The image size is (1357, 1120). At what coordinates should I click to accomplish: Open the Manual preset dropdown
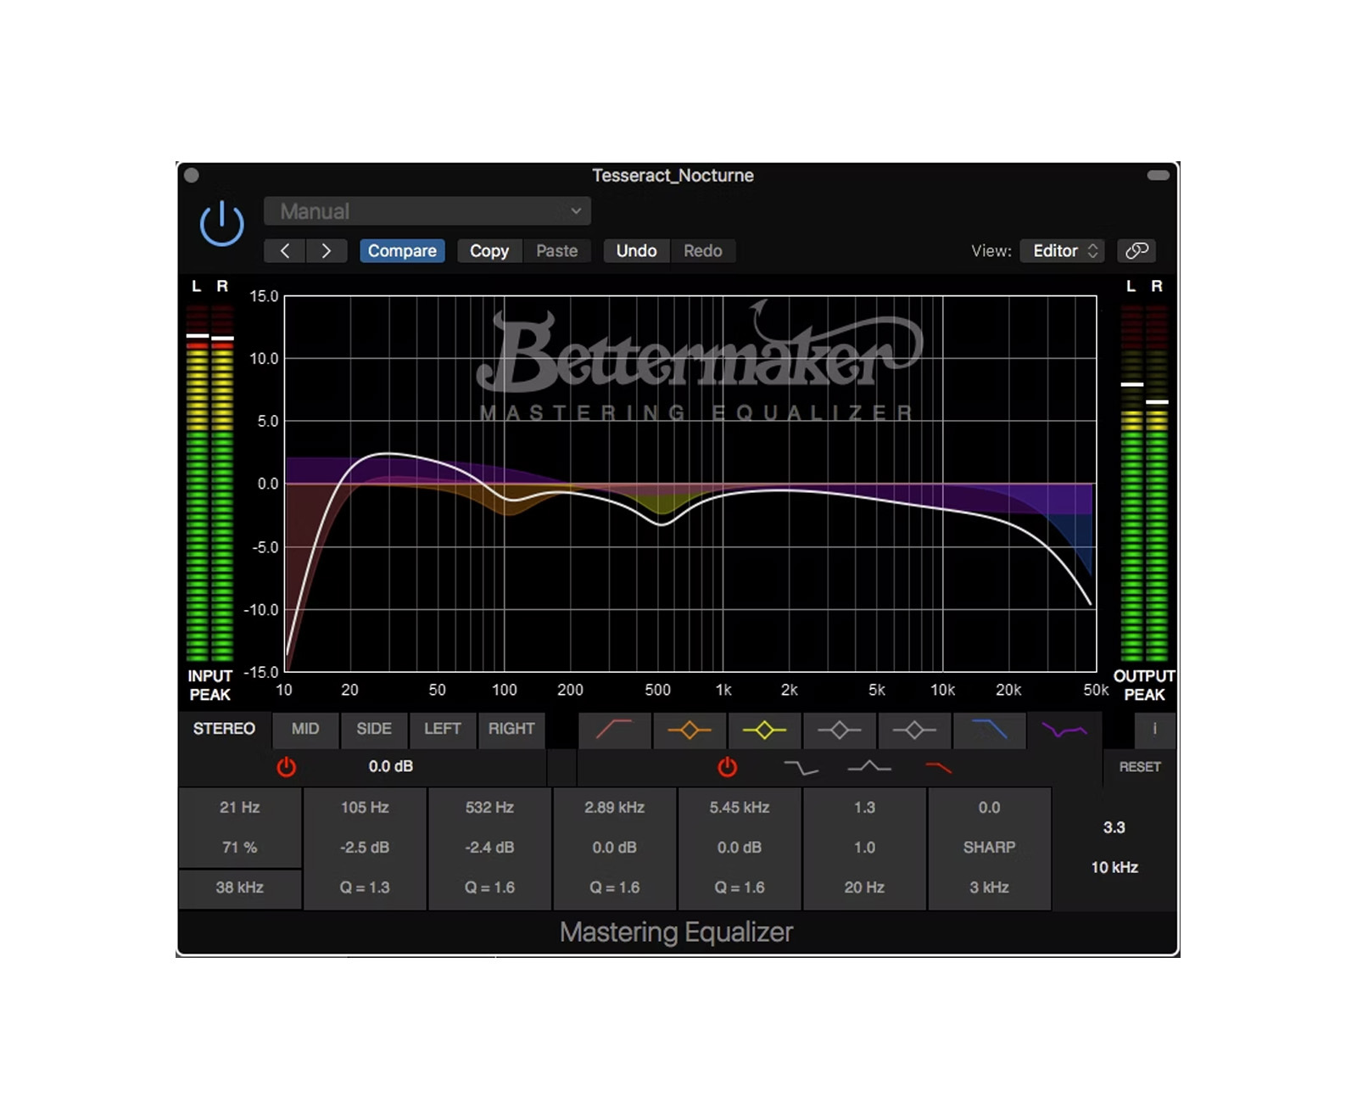[x=427, y=211]
